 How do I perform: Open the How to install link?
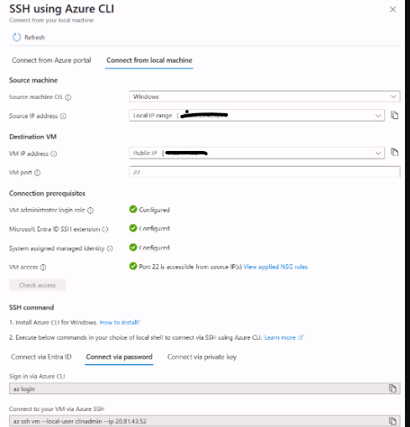pyautogui.click(x=120, y=322)
